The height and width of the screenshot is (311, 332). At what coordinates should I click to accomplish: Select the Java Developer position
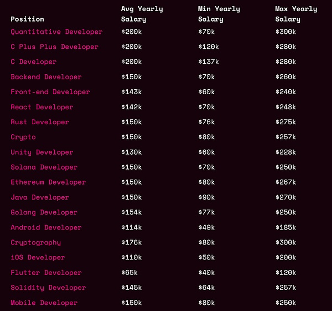(x=40, y=197)
